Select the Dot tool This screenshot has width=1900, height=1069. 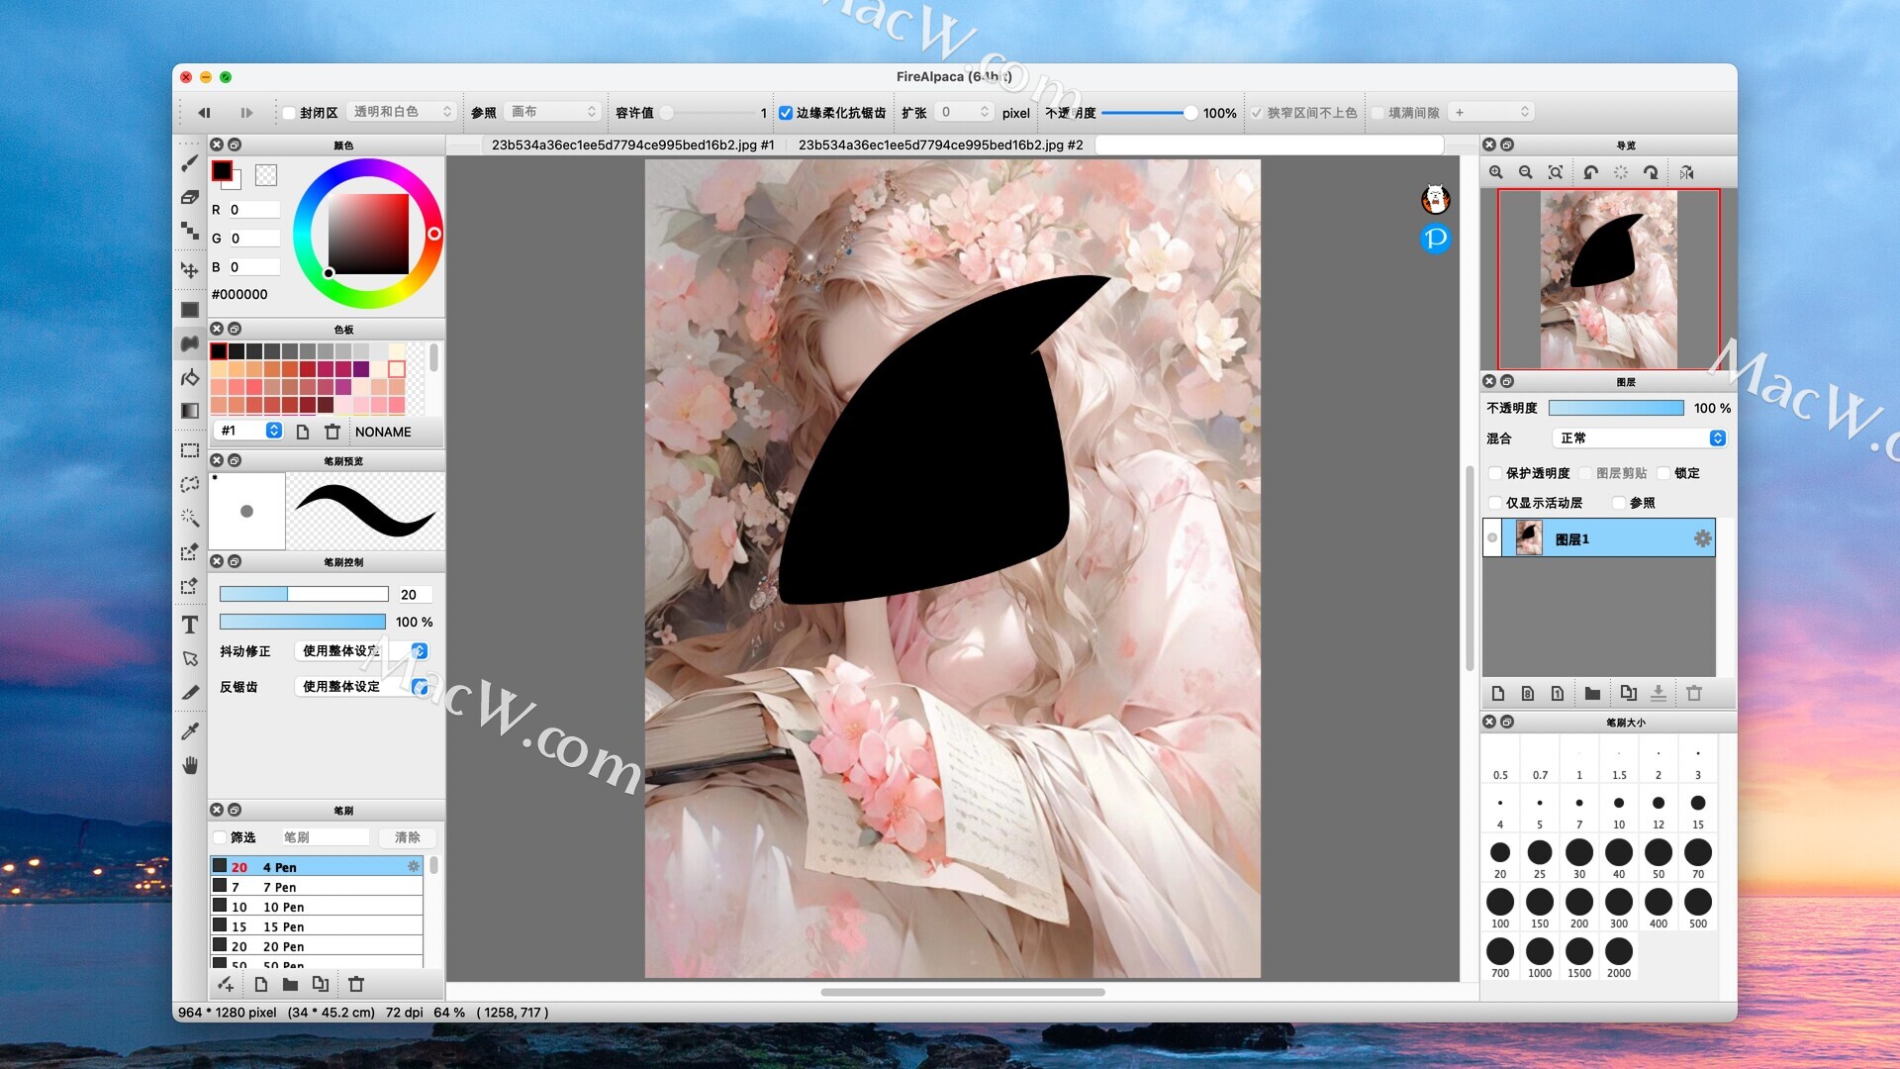tap(190, 231)
